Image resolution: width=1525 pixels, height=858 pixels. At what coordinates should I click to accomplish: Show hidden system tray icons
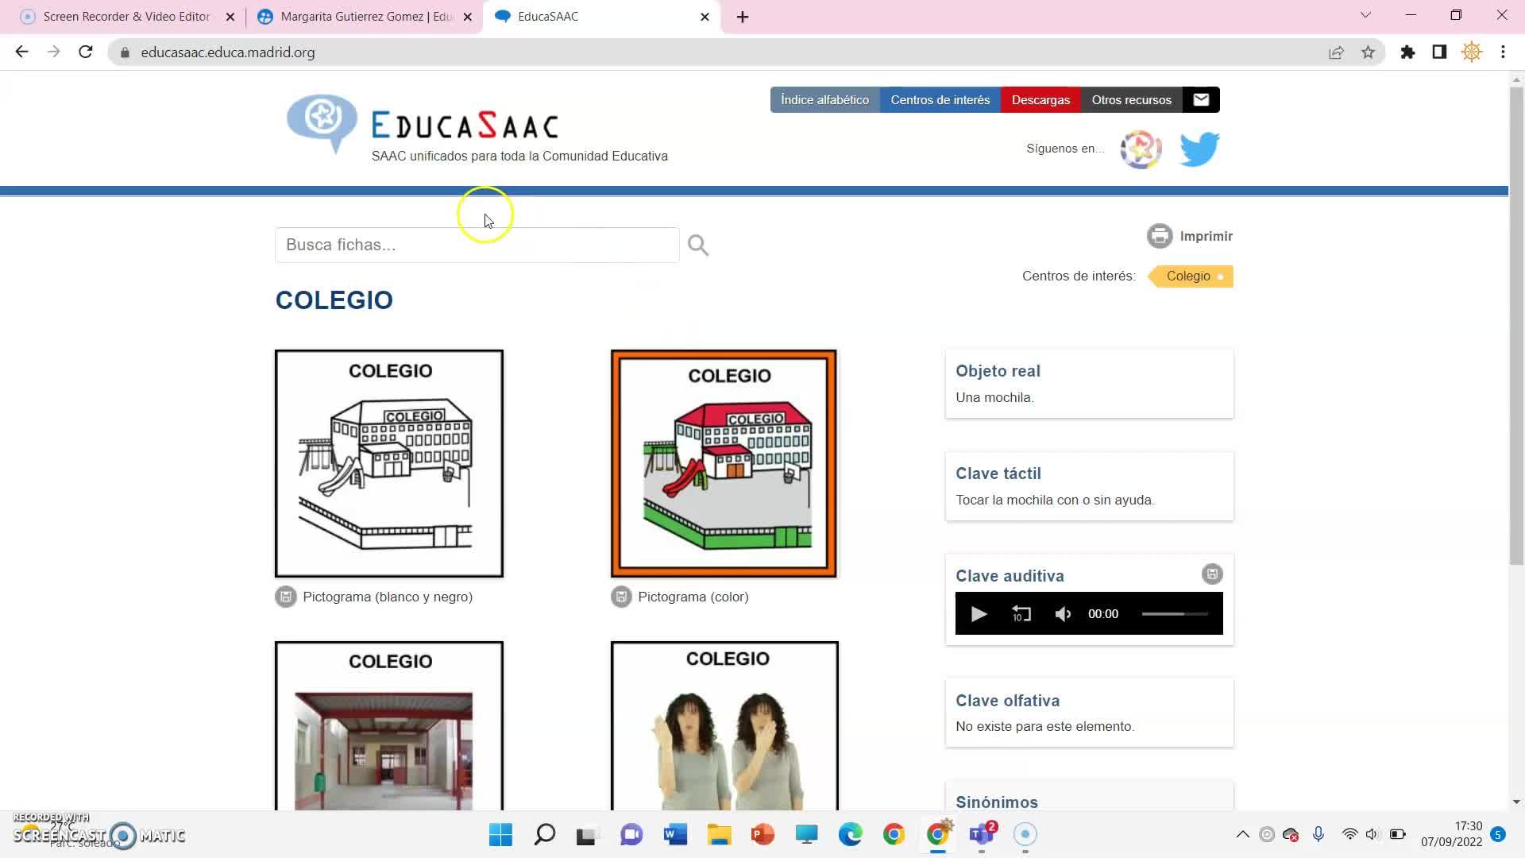pos(1242,834)
